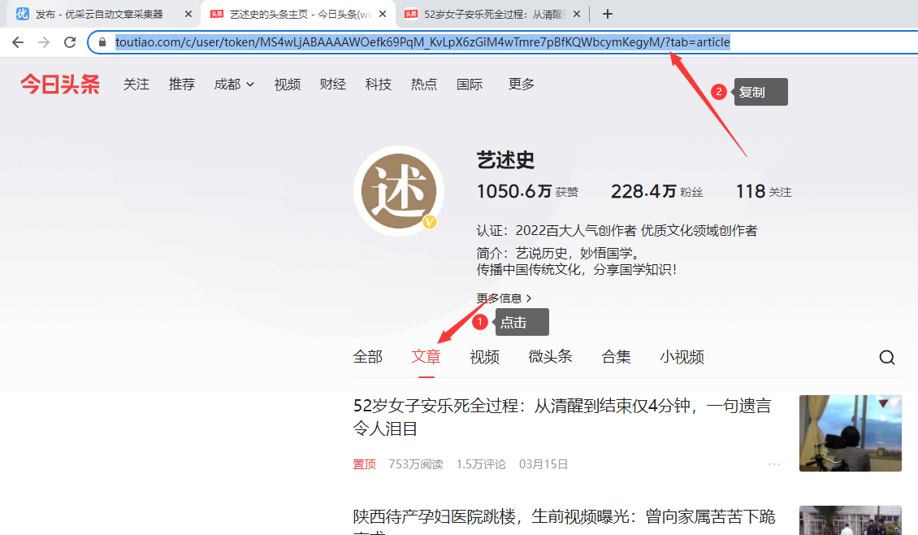Expand 更多信息 profile details

pyautogui.click(x=504, y=298)
